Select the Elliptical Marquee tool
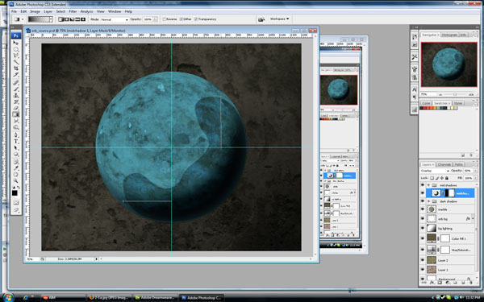 [15, 49]
